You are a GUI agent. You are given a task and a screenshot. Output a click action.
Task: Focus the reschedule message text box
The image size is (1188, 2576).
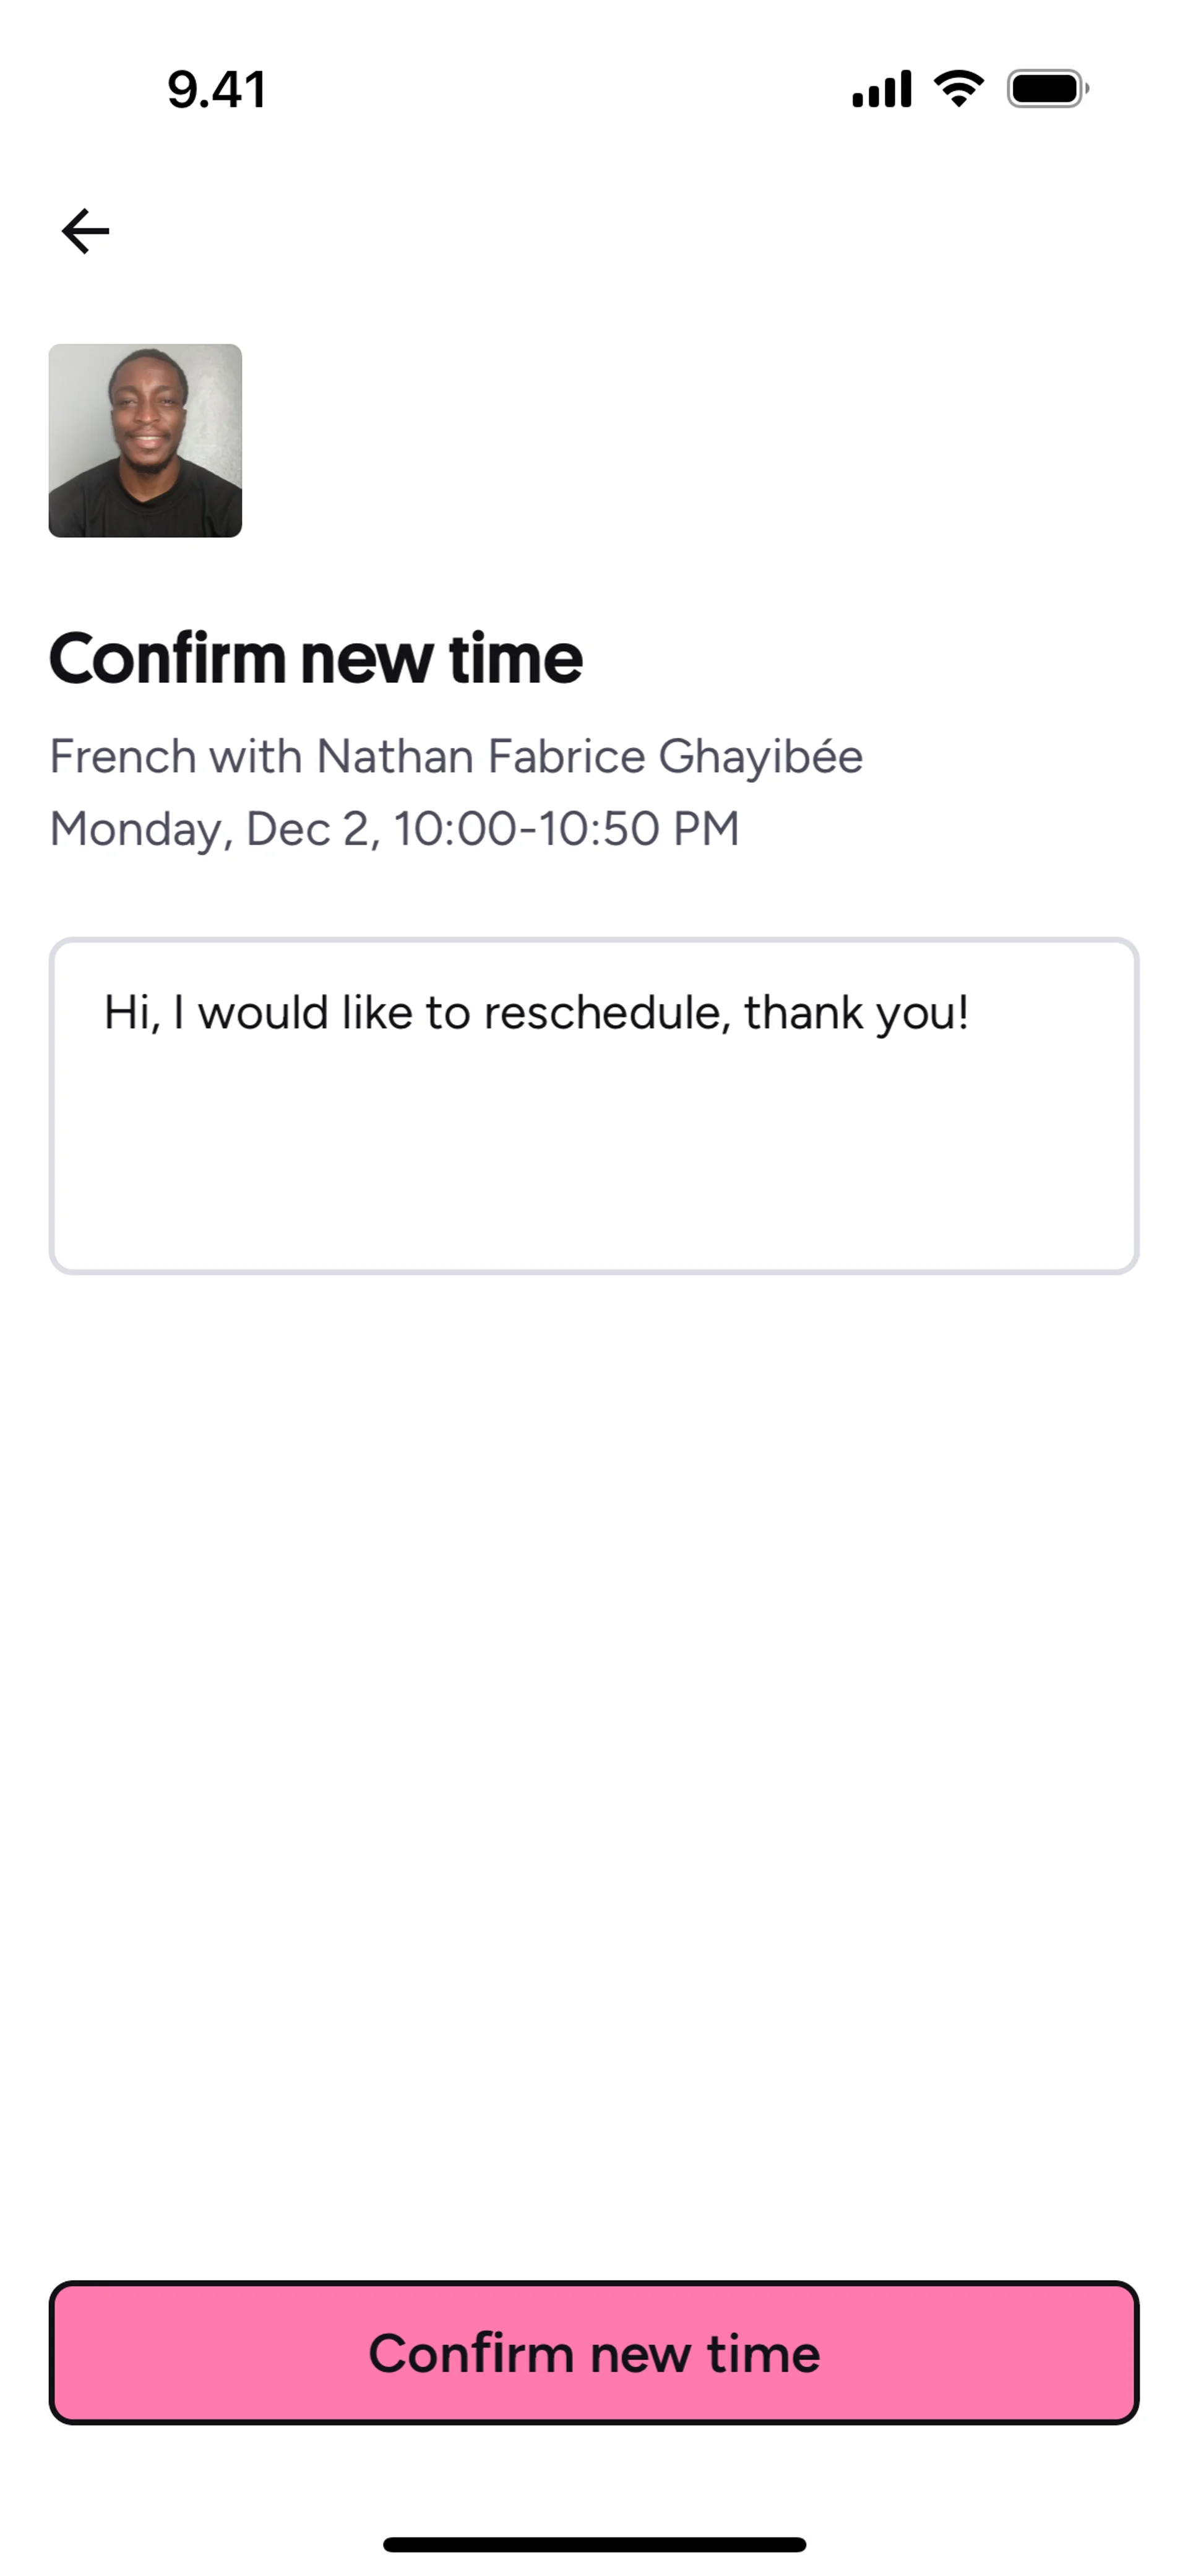tap(594, 1105)
